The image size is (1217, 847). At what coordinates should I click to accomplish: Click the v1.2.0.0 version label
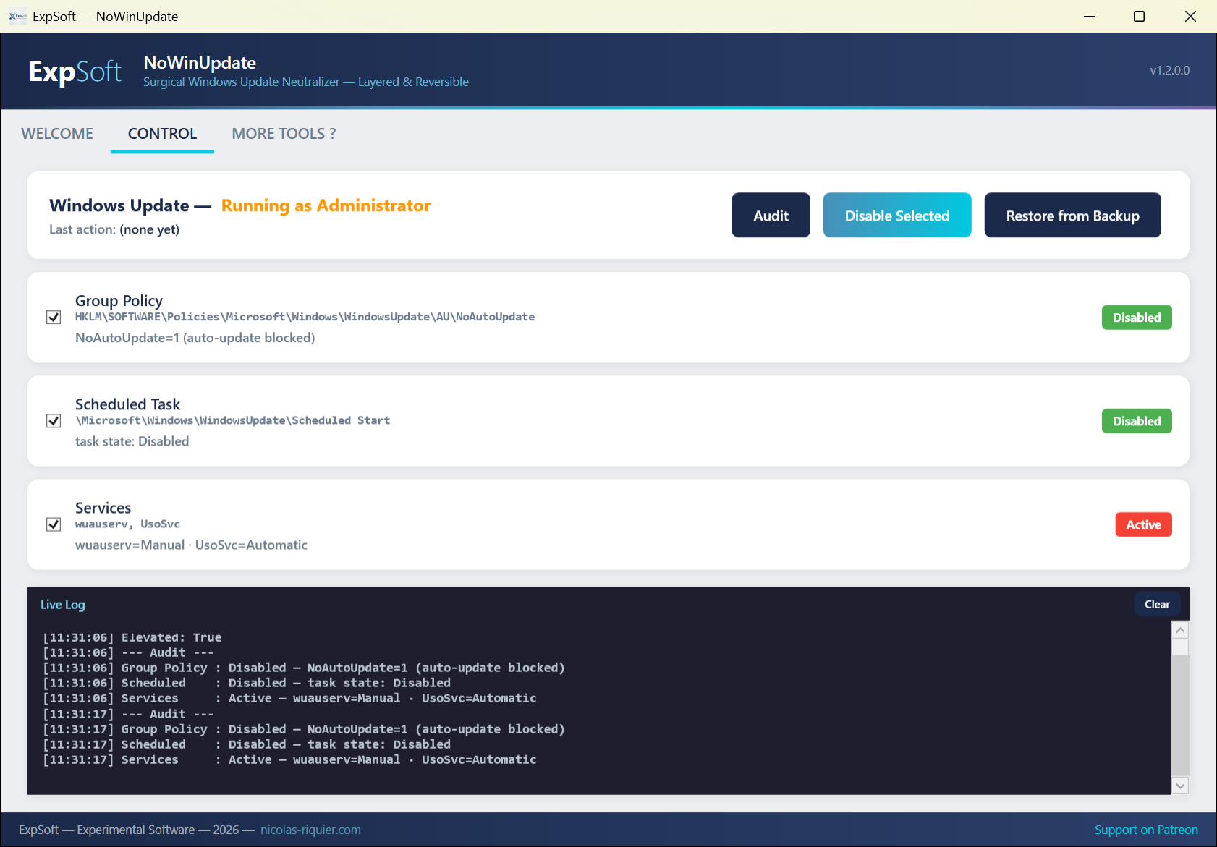tap(1169, 70)
